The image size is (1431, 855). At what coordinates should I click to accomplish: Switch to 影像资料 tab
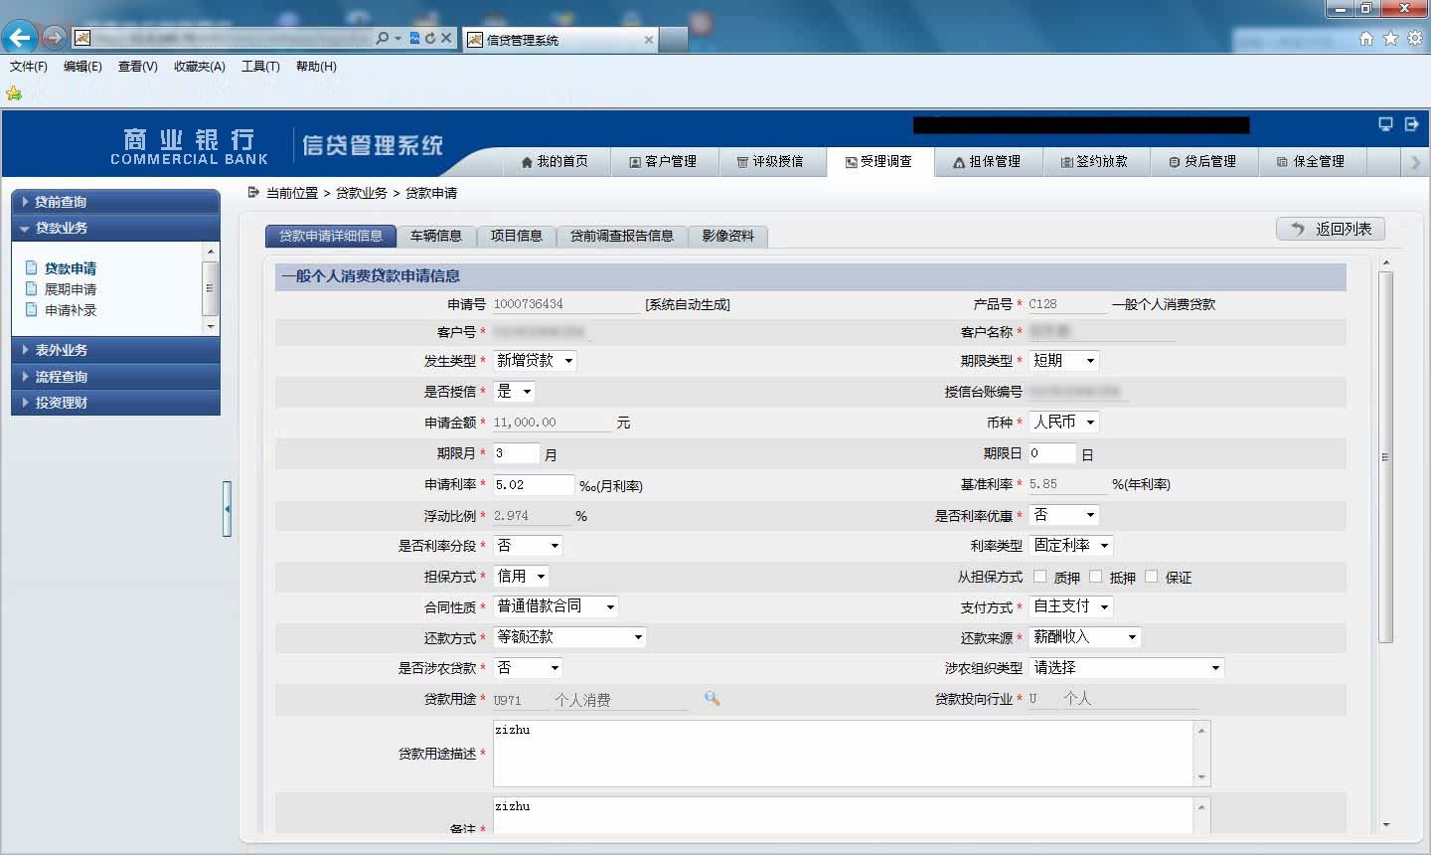point(728,236)
